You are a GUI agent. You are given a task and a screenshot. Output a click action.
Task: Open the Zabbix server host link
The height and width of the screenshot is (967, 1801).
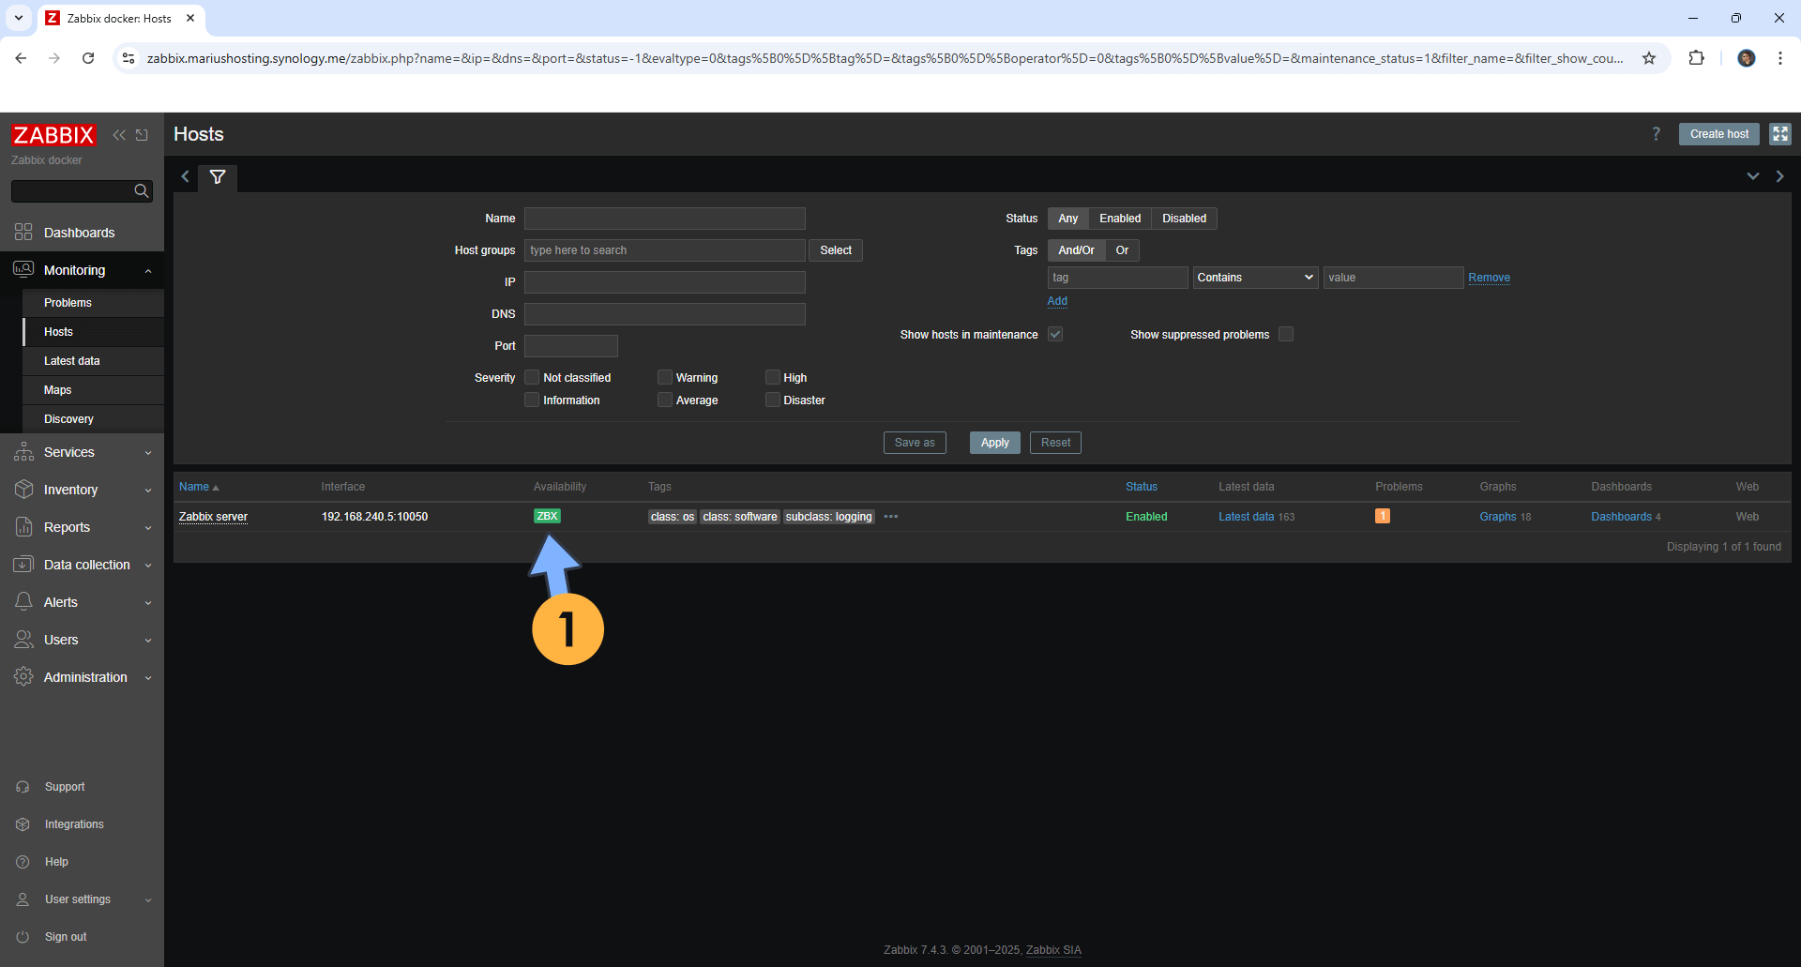[x=214, y=517]
